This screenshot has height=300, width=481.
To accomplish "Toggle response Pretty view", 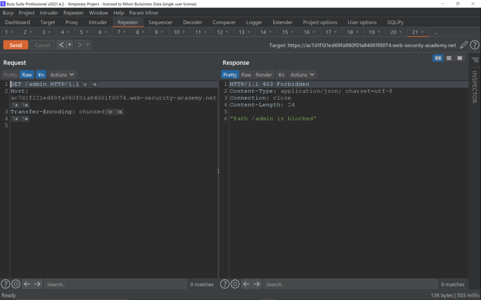I will tap(230, 74).
